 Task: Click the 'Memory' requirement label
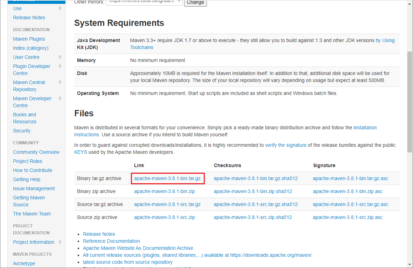pos(86,60)
